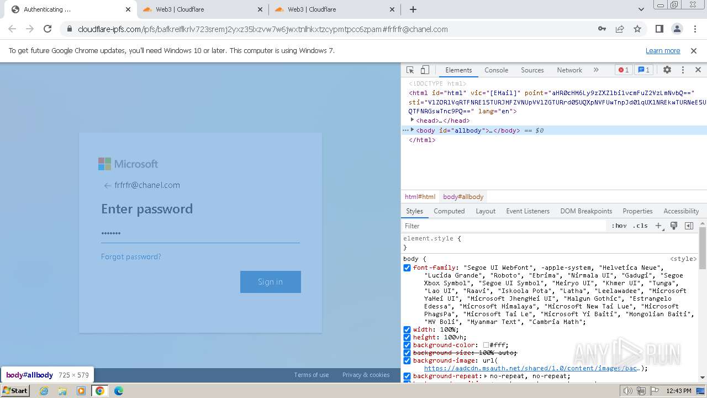This screenshot has width=707, height=398.
Task: Toggle the device toolbar icon
Action: pos(425,70)
